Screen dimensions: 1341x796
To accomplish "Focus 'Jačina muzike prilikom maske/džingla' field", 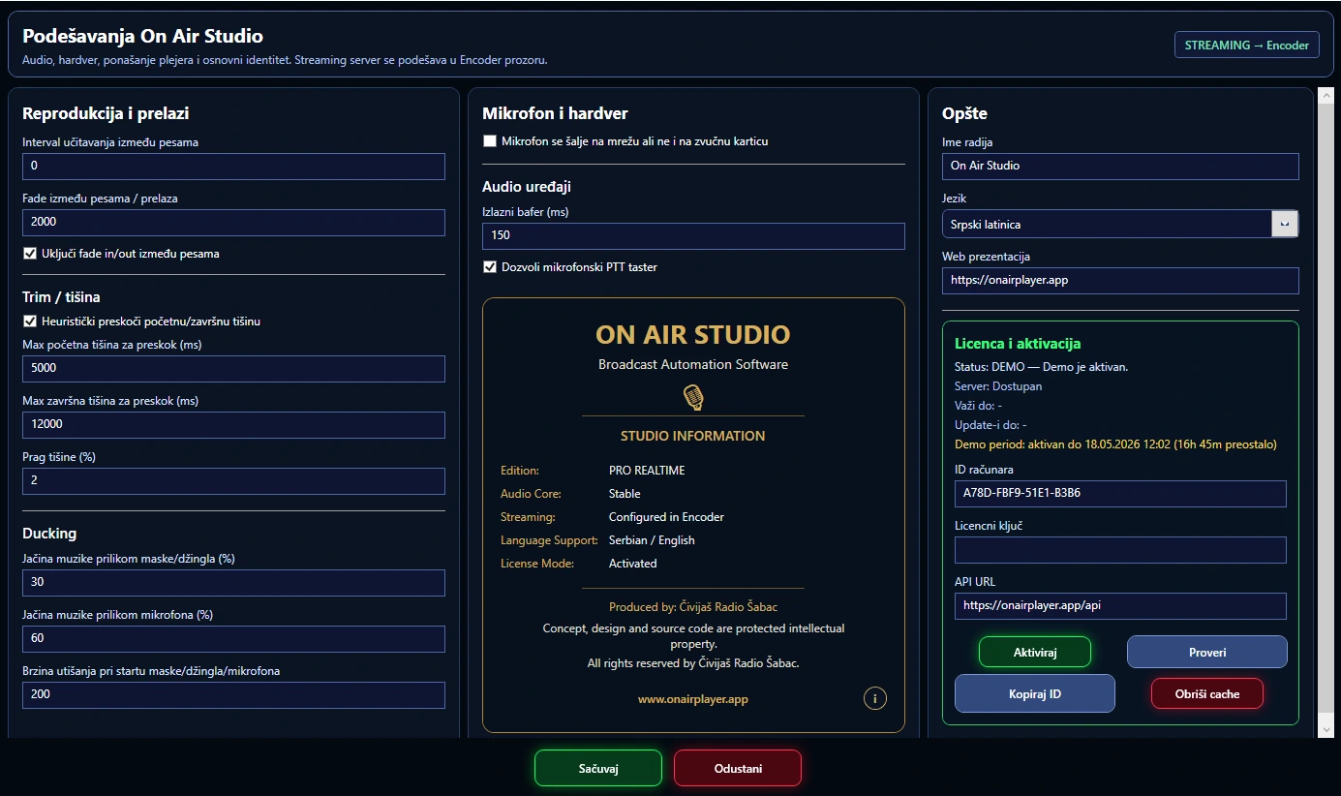I will coord(233,583).
